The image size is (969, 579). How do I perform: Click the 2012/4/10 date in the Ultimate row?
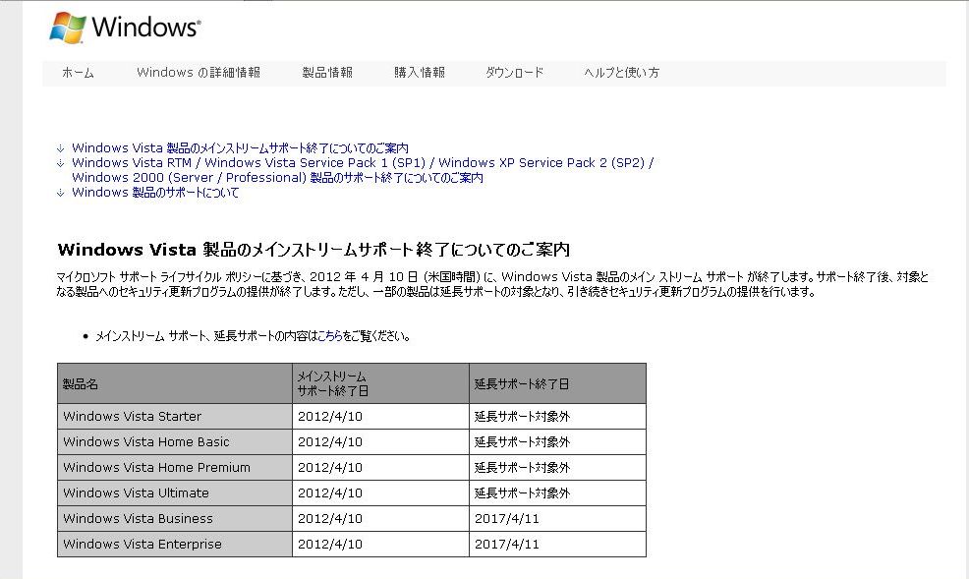click(x=330, y=493)
